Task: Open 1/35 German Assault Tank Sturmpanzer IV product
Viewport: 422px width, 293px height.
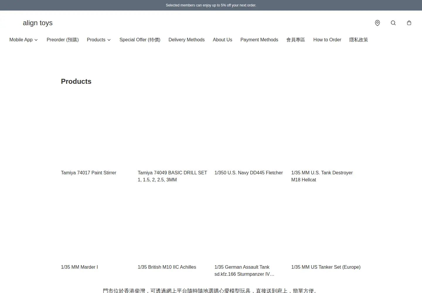Action: point(244,271)
